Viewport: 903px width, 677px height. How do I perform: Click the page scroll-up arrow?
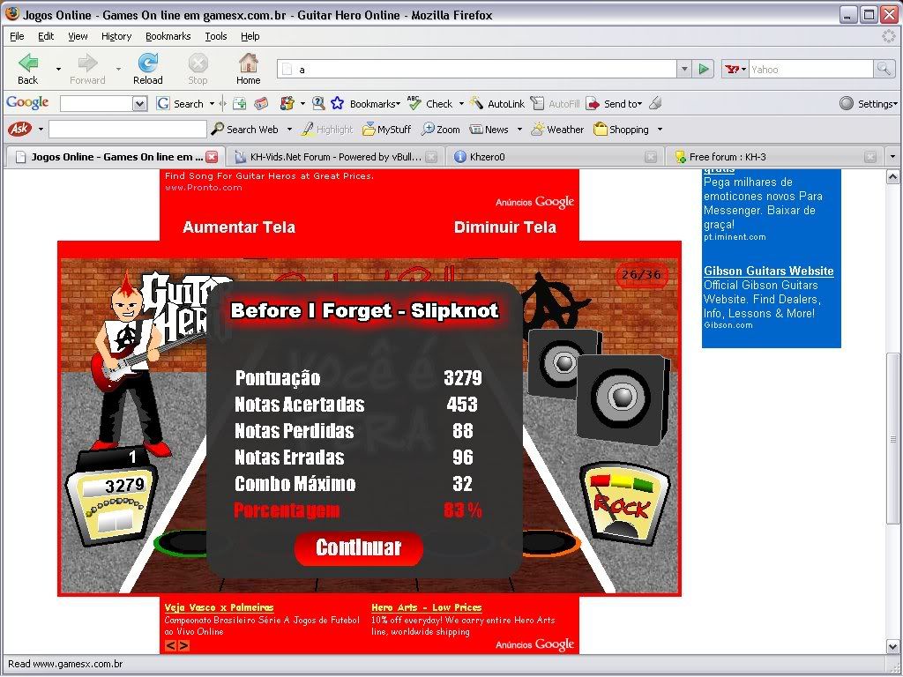[x=892, y=176]
